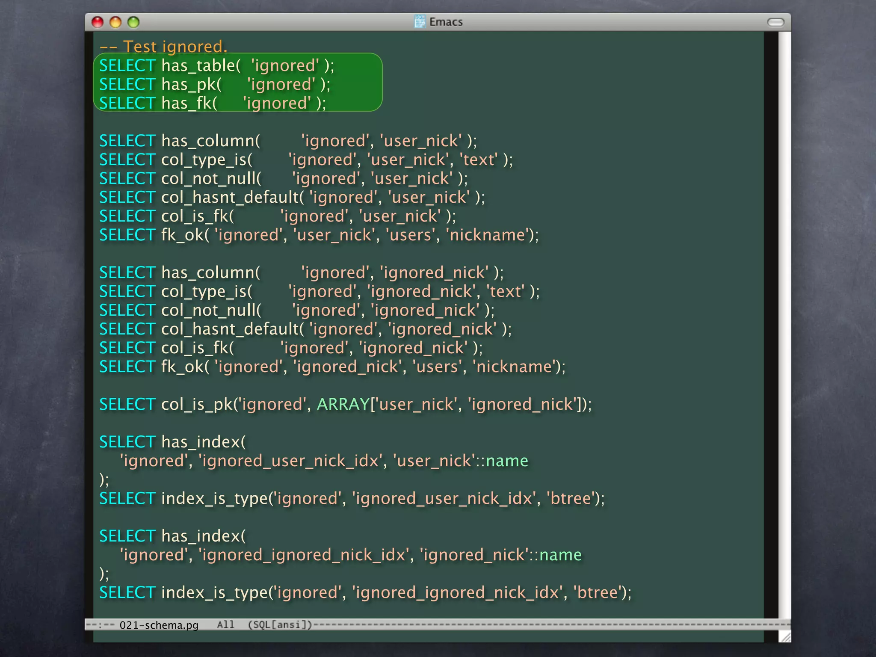Click the col_is_pk ARRAY line
Image resolution: width=876 pixels, height=657 pixels.
346,404
